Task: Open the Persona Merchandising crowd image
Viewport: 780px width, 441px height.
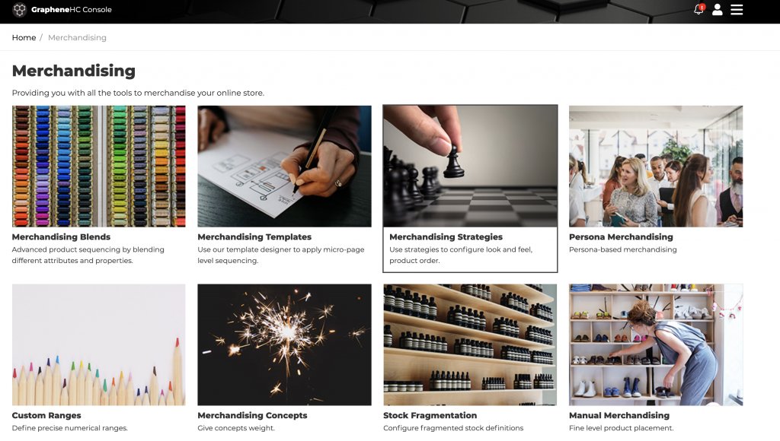Action: (656, 167)
